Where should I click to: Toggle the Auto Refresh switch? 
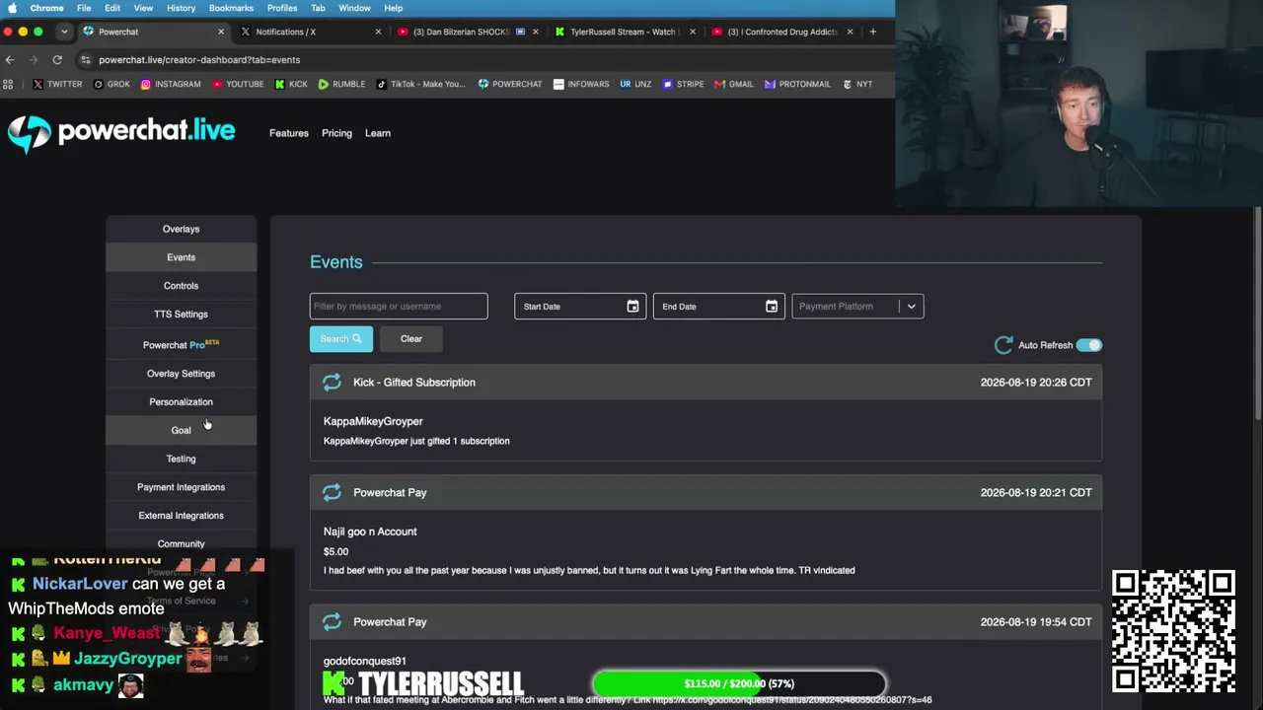pos(1089,345)
